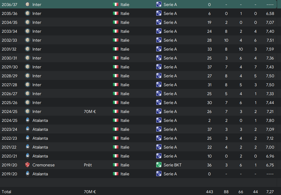This screenshot has width=281, height=195.
Task: Open the Serie BKT competition link
Action: (x=173, y=165)
